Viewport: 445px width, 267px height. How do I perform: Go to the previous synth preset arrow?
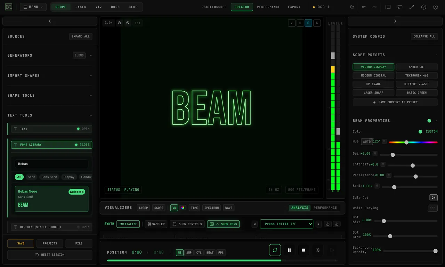point(254,224)
